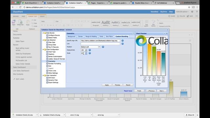Click the Revert button
This screenshot has height=118, width=210.
[x=128, y=85]
